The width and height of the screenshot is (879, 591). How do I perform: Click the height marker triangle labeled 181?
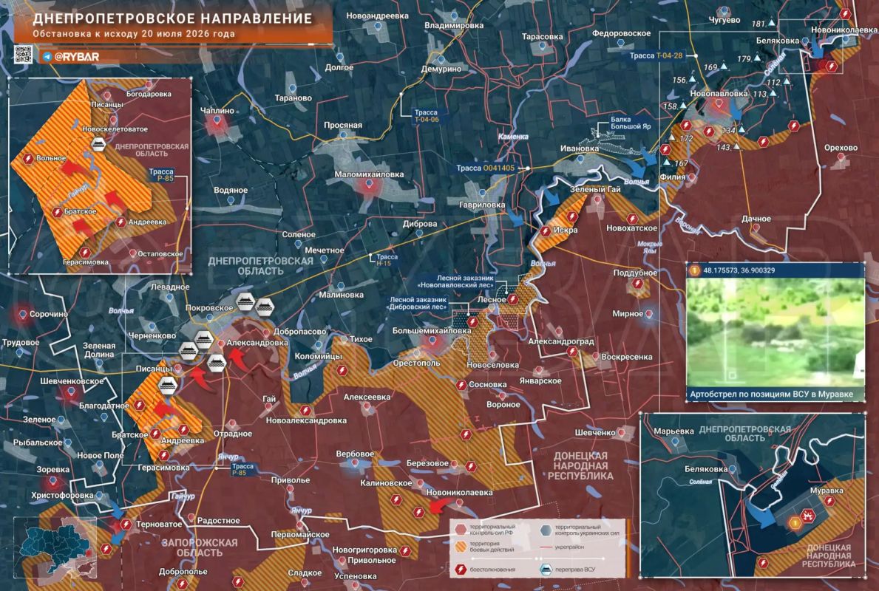tap(772, 23)
